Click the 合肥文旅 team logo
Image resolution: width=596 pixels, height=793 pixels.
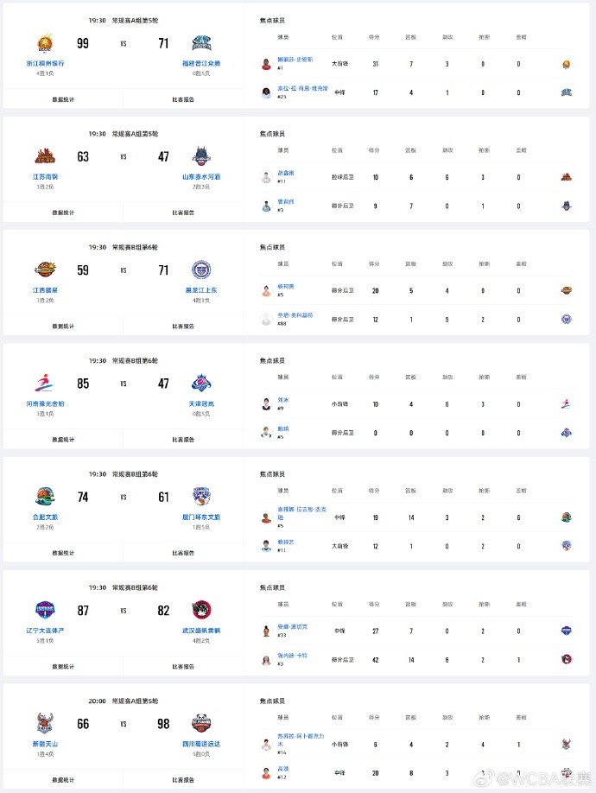pos(45,497)
